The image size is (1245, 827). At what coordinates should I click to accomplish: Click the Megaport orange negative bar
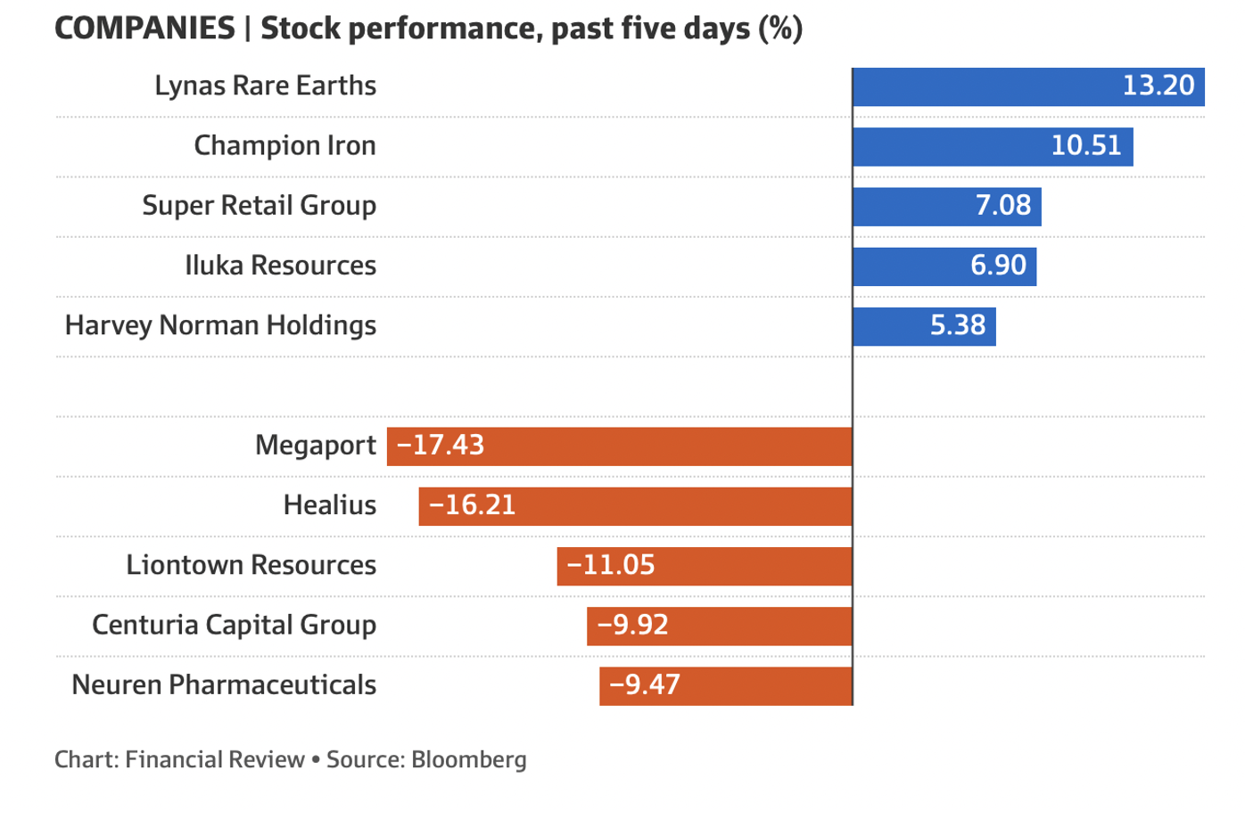tap(619, 446)
